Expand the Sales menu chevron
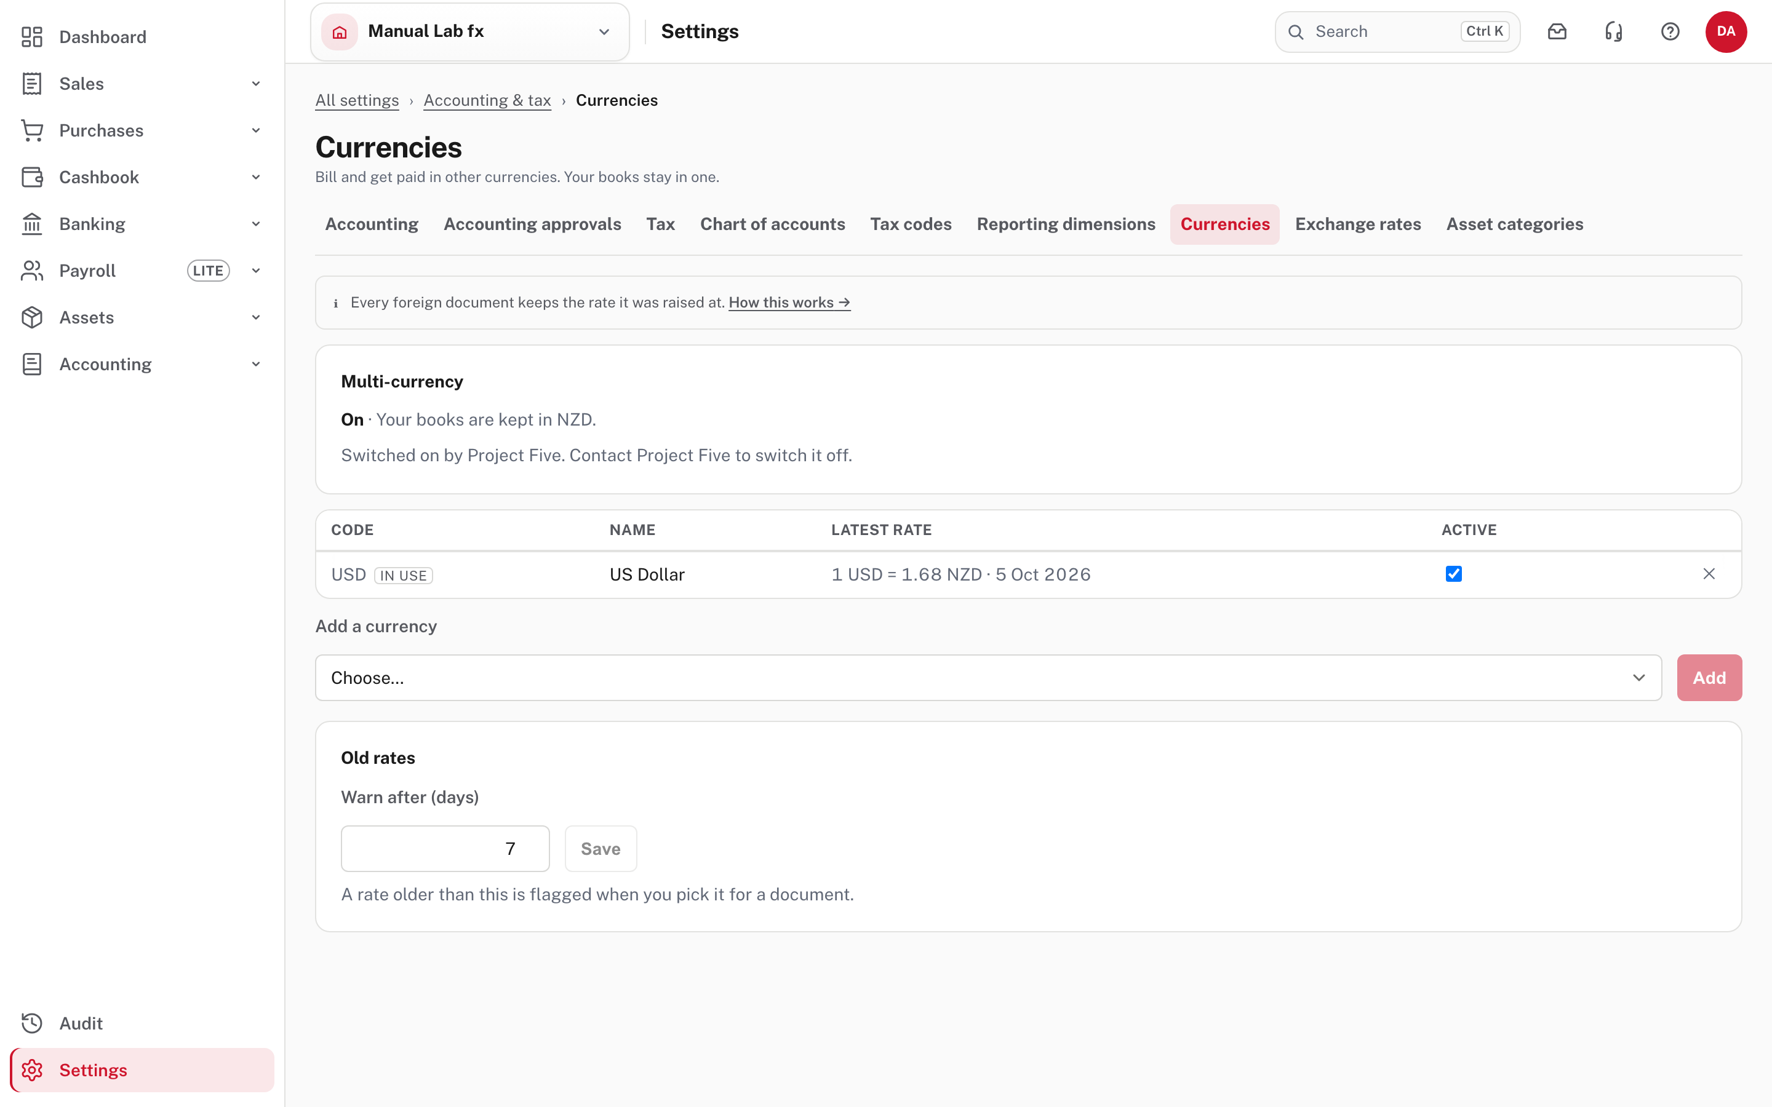Image resolution: width=1772 pixels, height=1107 pixels. (255, 84)
